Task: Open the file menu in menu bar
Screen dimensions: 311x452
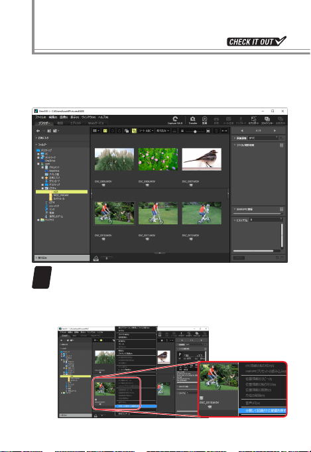Action: (40, 117)
